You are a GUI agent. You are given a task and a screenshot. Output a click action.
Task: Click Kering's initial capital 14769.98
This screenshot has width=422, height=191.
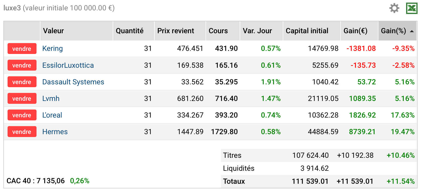[x=323, y=49]
